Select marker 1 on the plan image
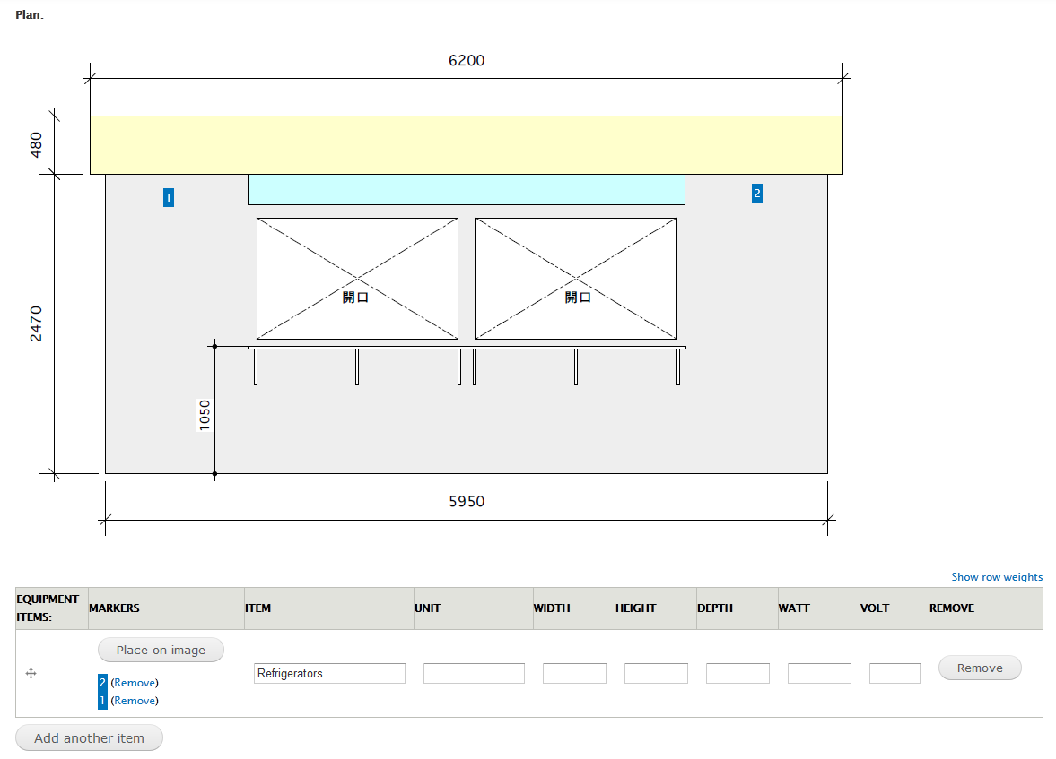1056x759 pixels. click(169, 197)
